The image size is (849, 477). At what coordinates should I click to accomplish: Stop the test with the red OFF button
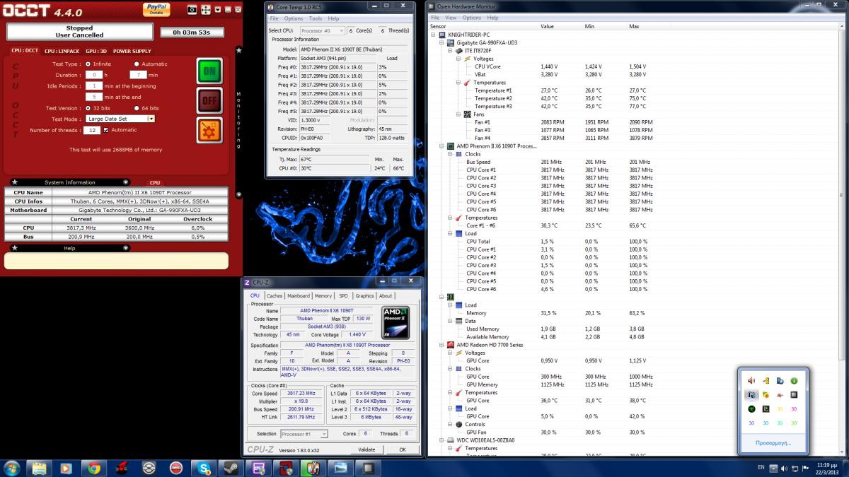pyautogui.click(x=209, y=101)
